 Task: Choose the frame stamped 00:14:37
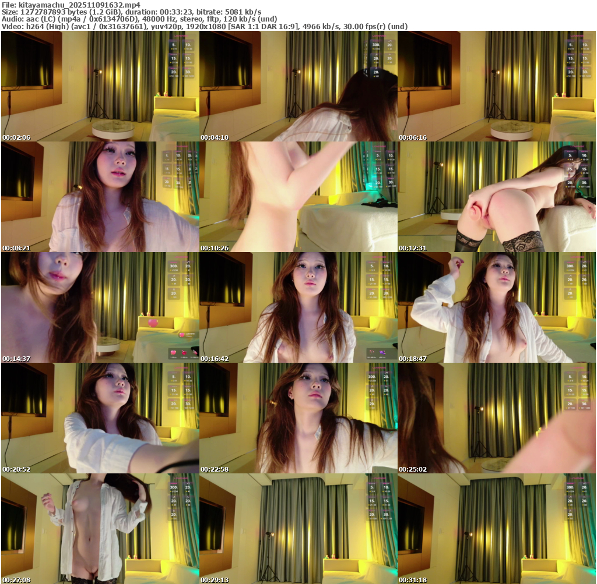tap(100, 307)
